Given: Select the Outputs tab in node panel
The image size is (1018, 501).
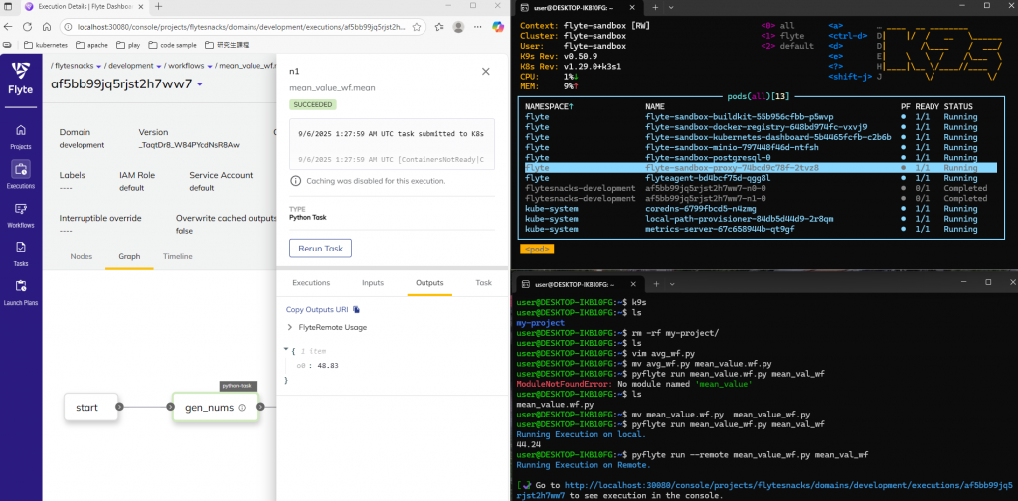Looking at the screenshot, I should 429,283.
